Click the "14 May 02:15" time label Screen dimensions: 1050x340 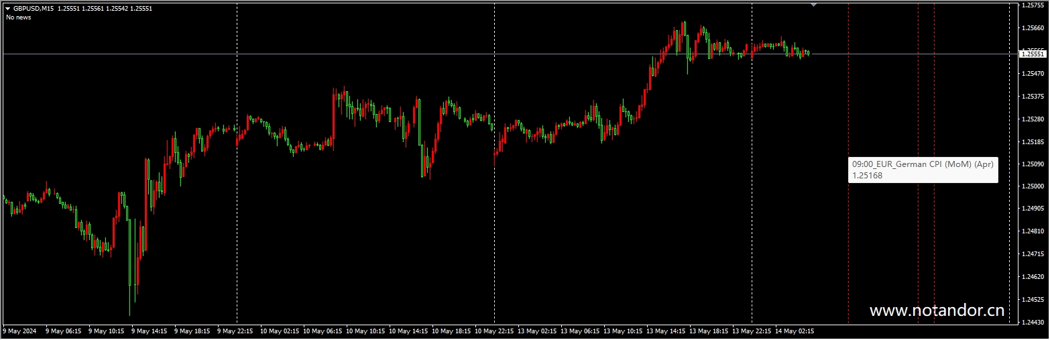click(x=795, y=331)
